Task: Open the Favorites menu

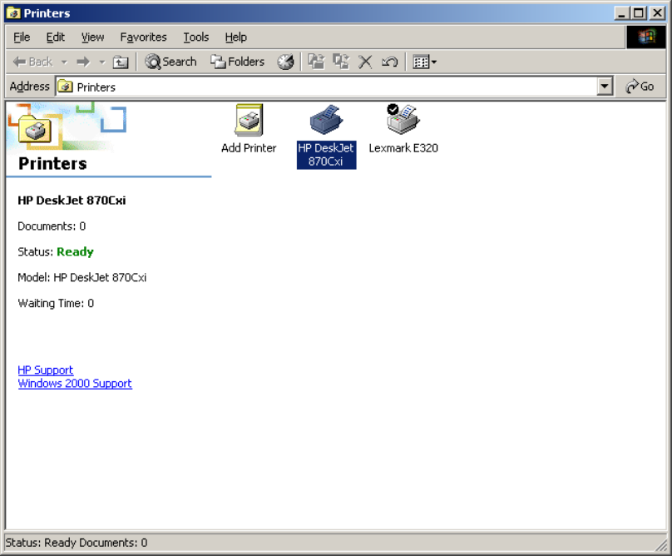Action: click(x=143, y=37)
